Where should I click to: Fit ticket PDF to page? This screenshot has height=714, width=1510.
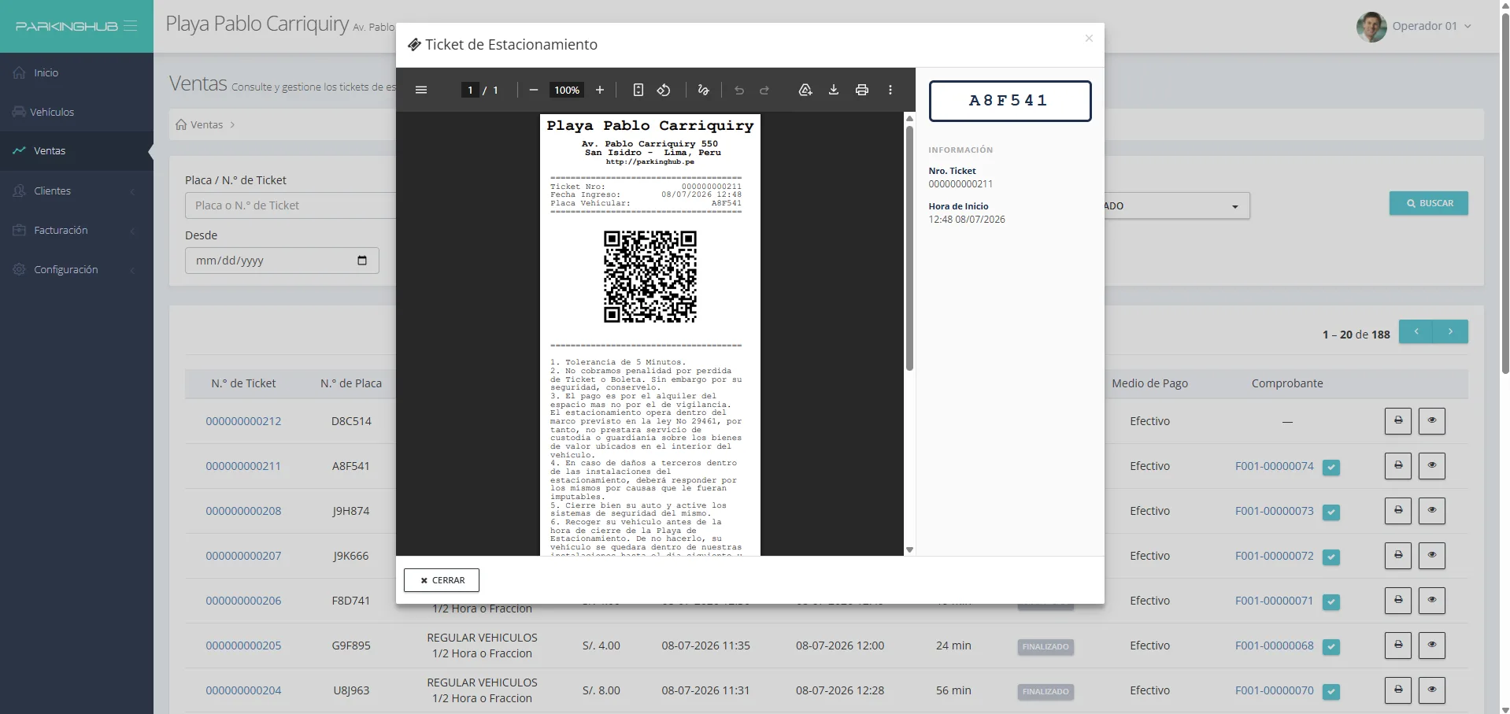[x=638, y=90]
